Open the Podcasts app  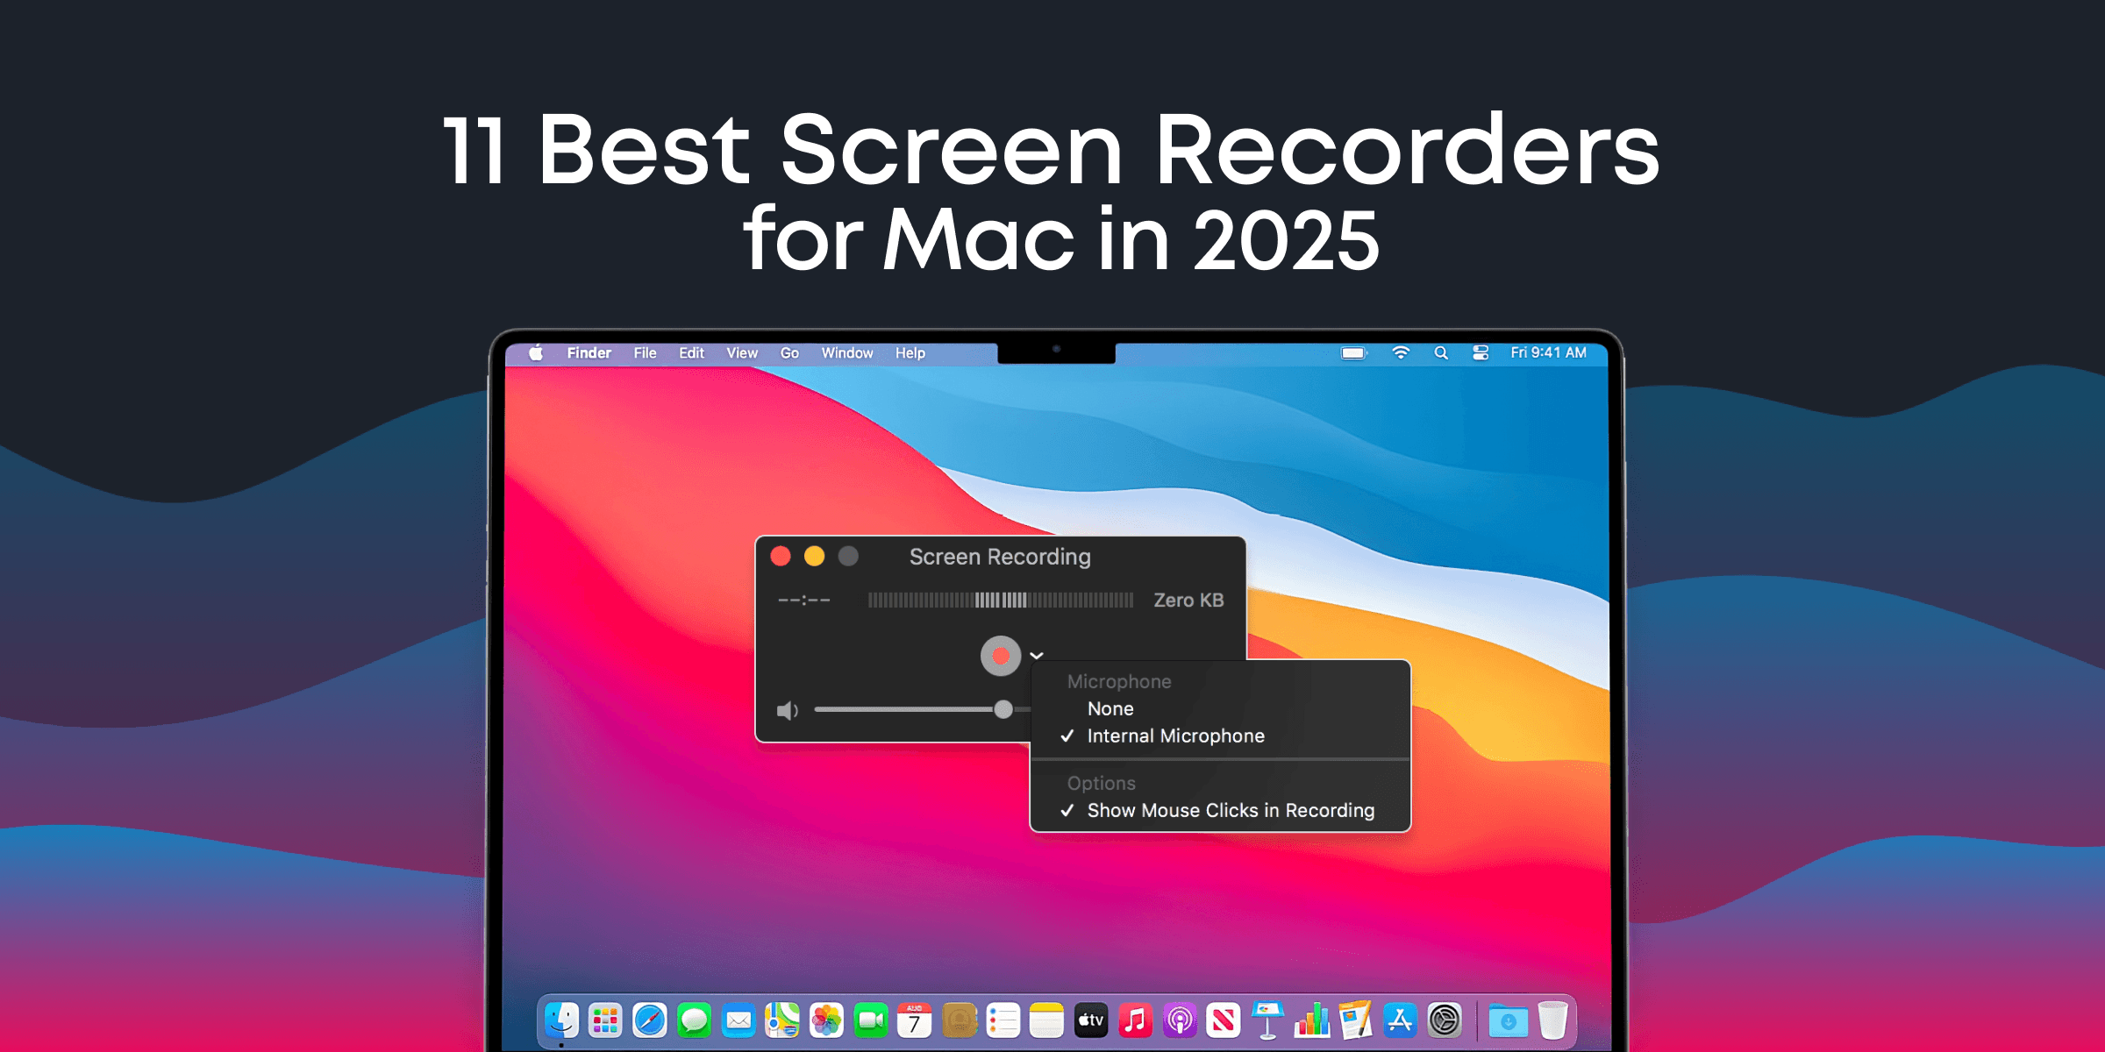pos(1180,1021)
